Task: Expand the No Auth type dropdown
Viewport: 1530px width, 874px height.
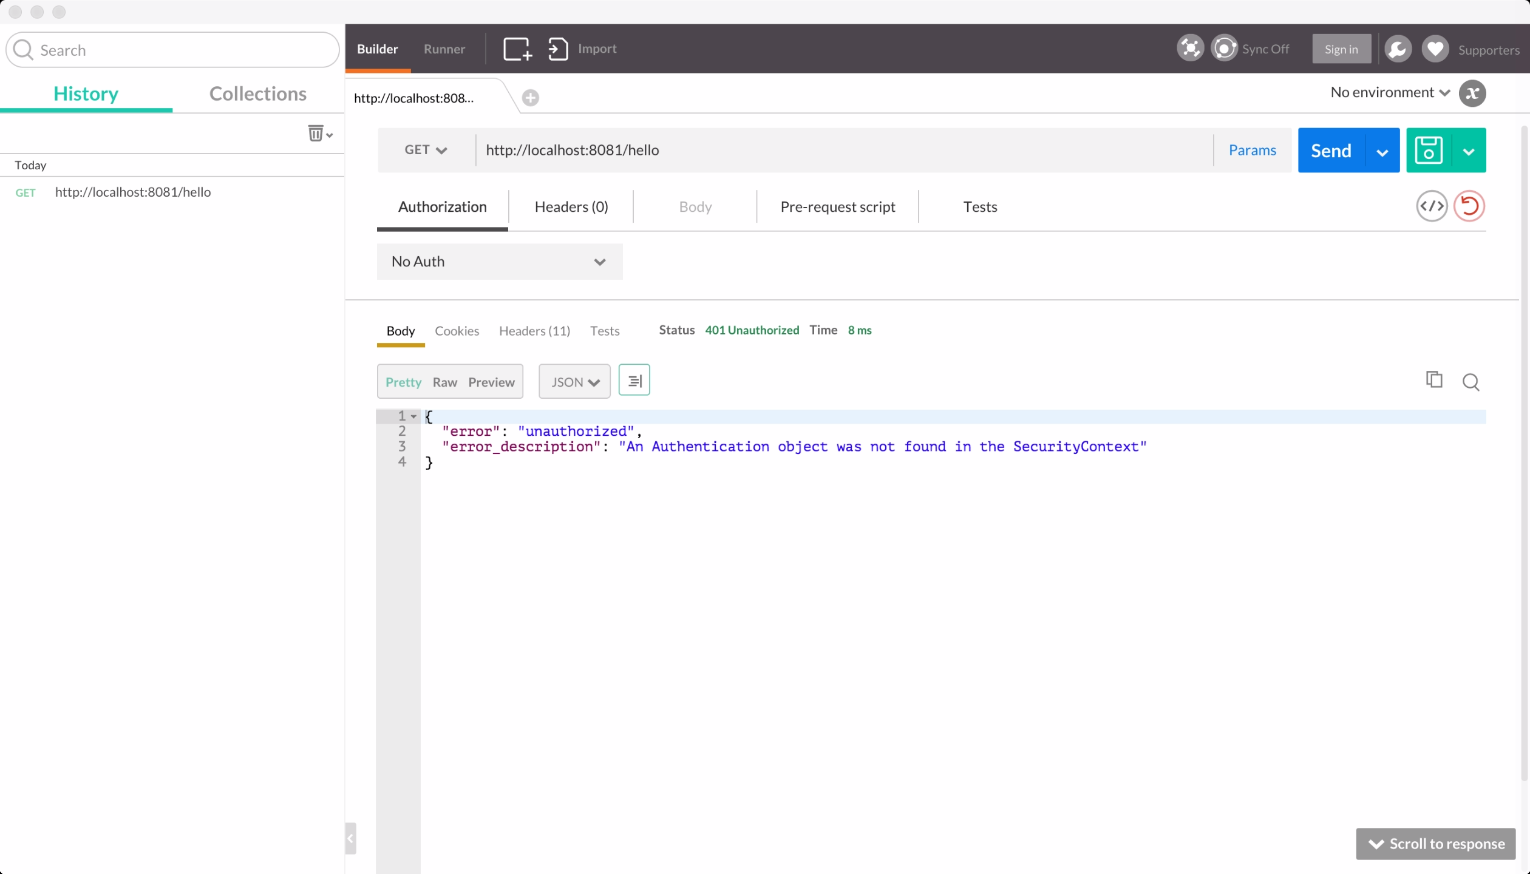Action: 499,262
